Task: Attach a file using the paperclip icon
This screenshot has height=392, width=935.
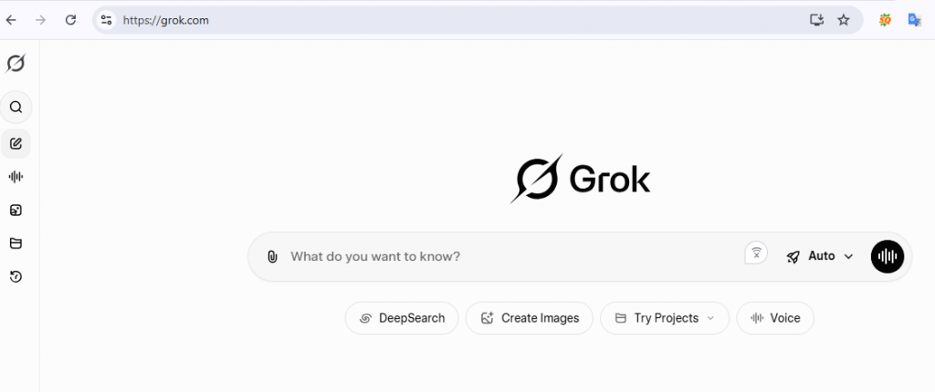Action: [x=272, y=257]
